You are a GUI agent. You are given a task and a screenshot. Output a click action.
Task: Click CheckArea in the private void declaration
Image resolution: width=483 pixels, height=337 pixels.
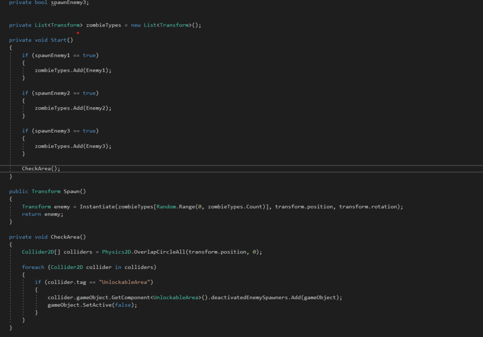(x=66, y=237)
